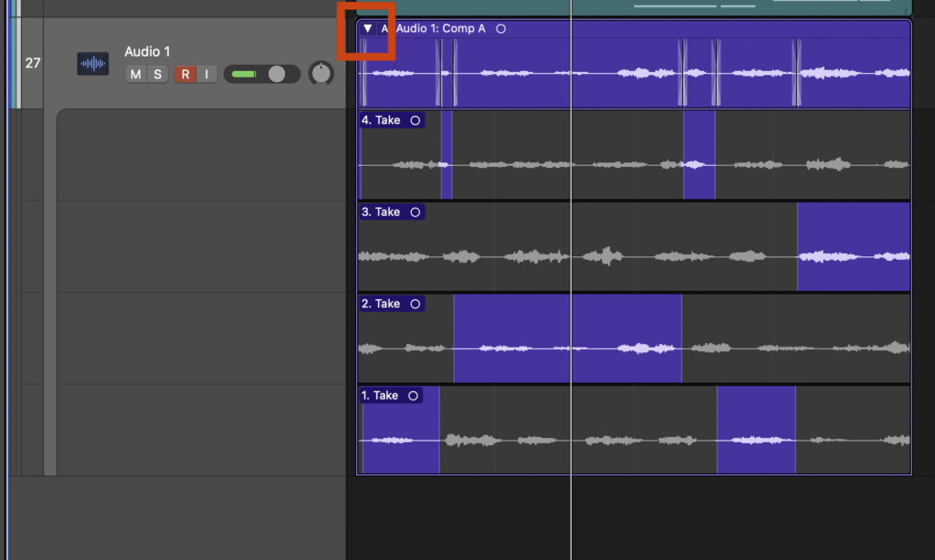
Task: Select the wider highlighted section in Take 4
Action: [699, 155]
